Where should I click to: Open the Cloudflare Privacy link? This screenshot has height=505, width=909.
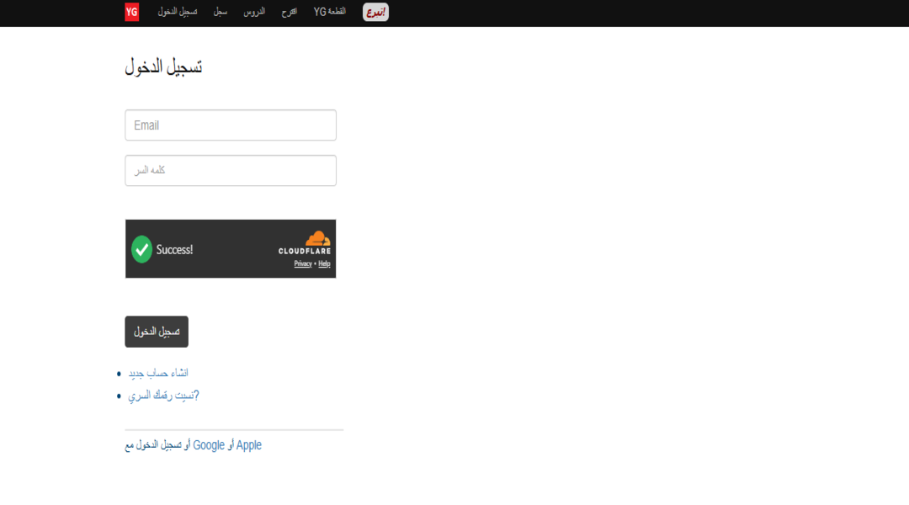(x=303, y=263)
